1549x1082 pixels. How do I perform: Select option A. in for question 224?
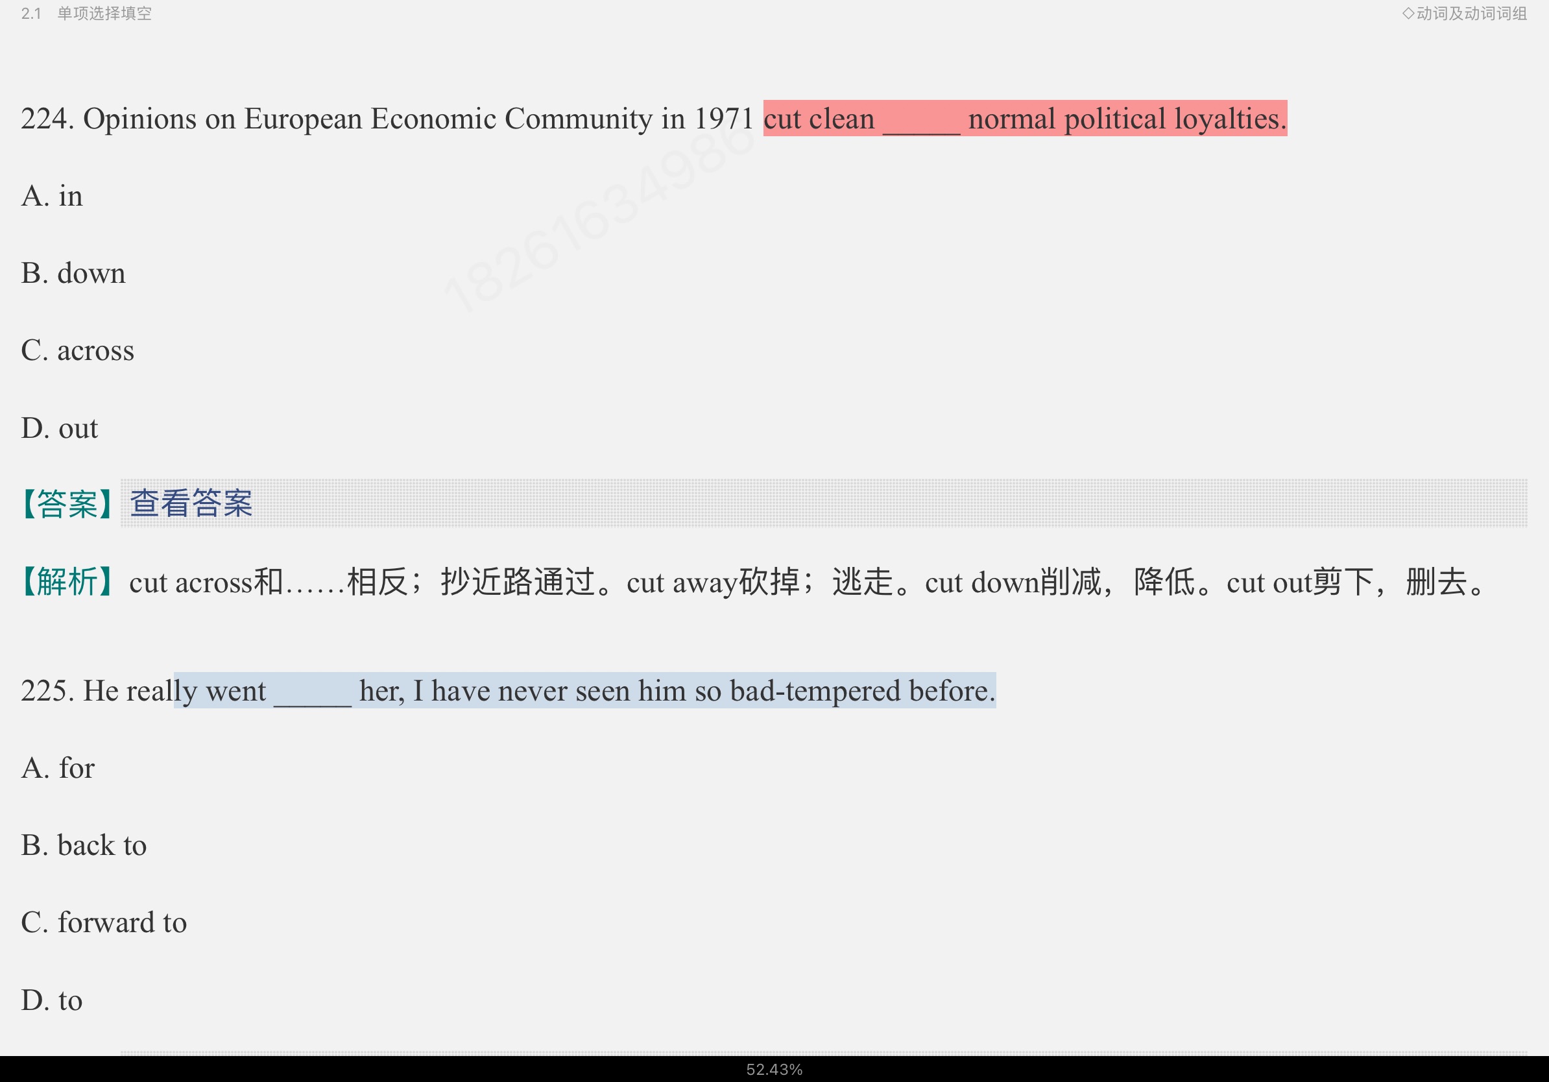point(52,197)
